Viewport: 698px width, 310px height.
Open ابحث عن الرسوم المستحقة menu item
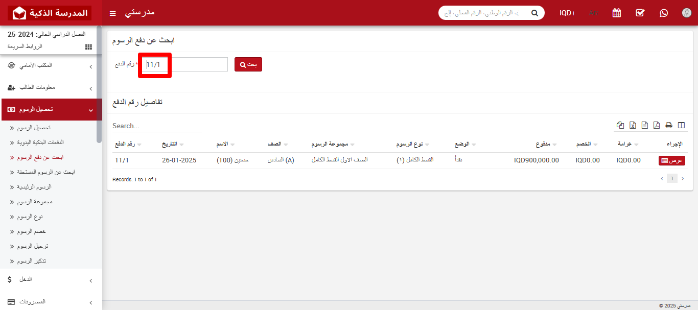(45, 172)
